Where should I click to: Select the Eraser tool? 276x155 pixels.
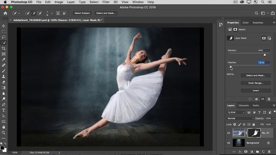pos(3,82)
